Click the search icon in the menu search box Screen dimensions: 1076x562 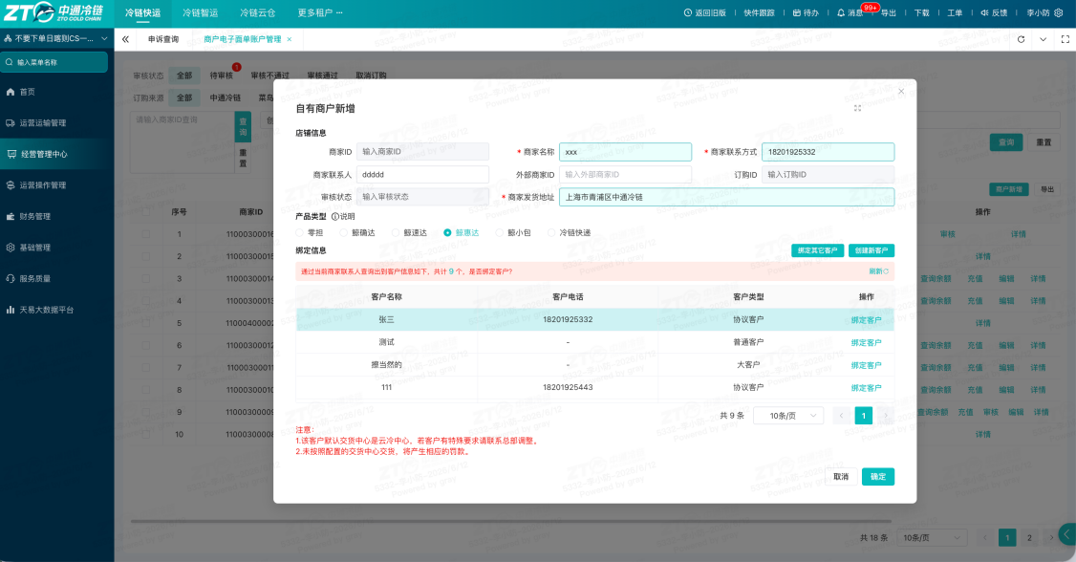click(x=10, y=62)
